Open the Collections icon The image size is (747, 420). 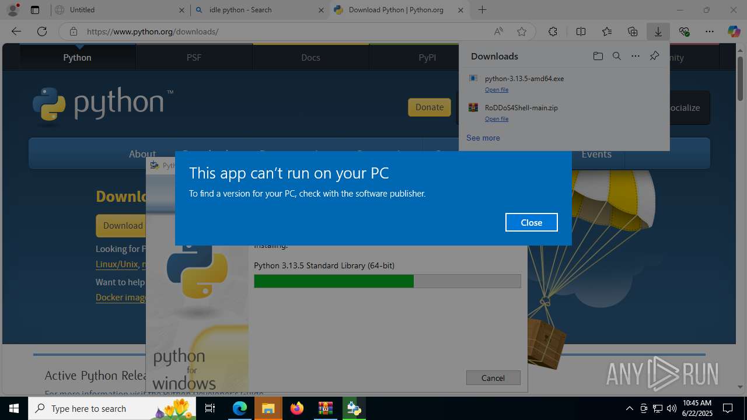tap(633, 32)
